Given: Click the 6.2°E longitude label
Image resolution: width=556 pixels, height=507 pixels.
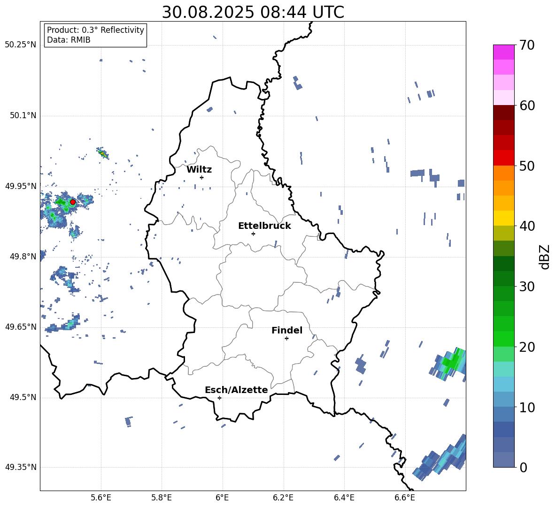Looking at the screenshot, I should tap(283, 498).
